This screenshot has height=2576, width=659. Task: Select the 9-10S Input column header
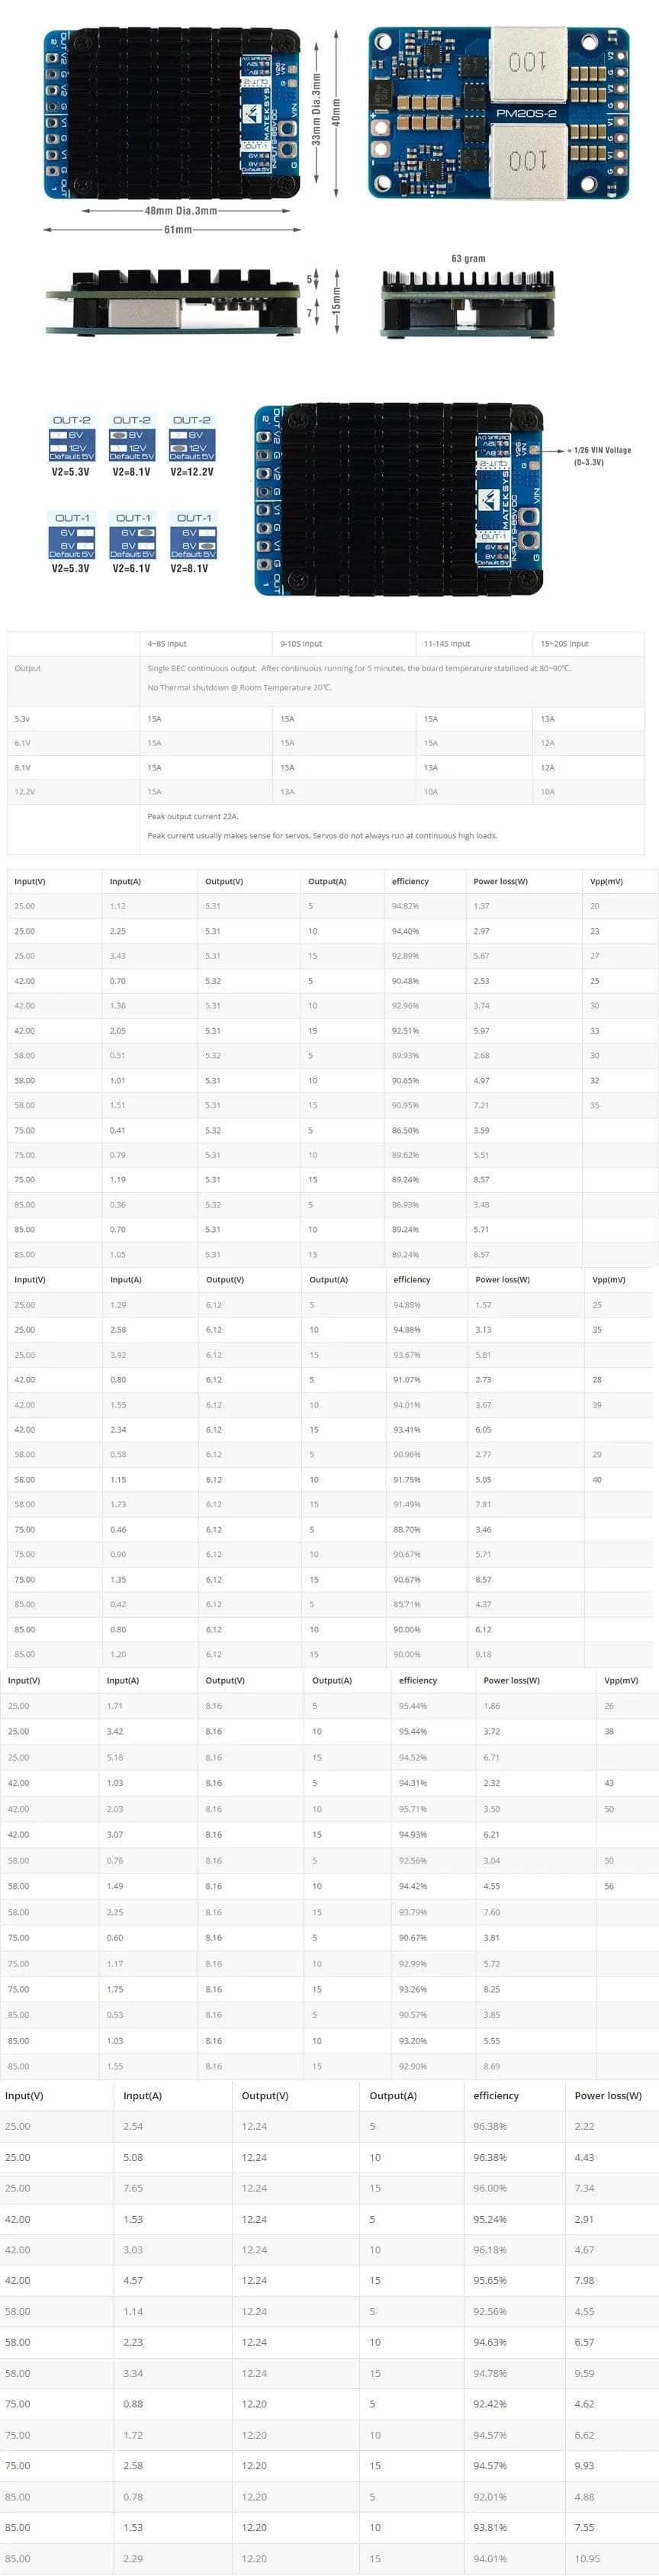pyautogui.click(x=301, y=644)
